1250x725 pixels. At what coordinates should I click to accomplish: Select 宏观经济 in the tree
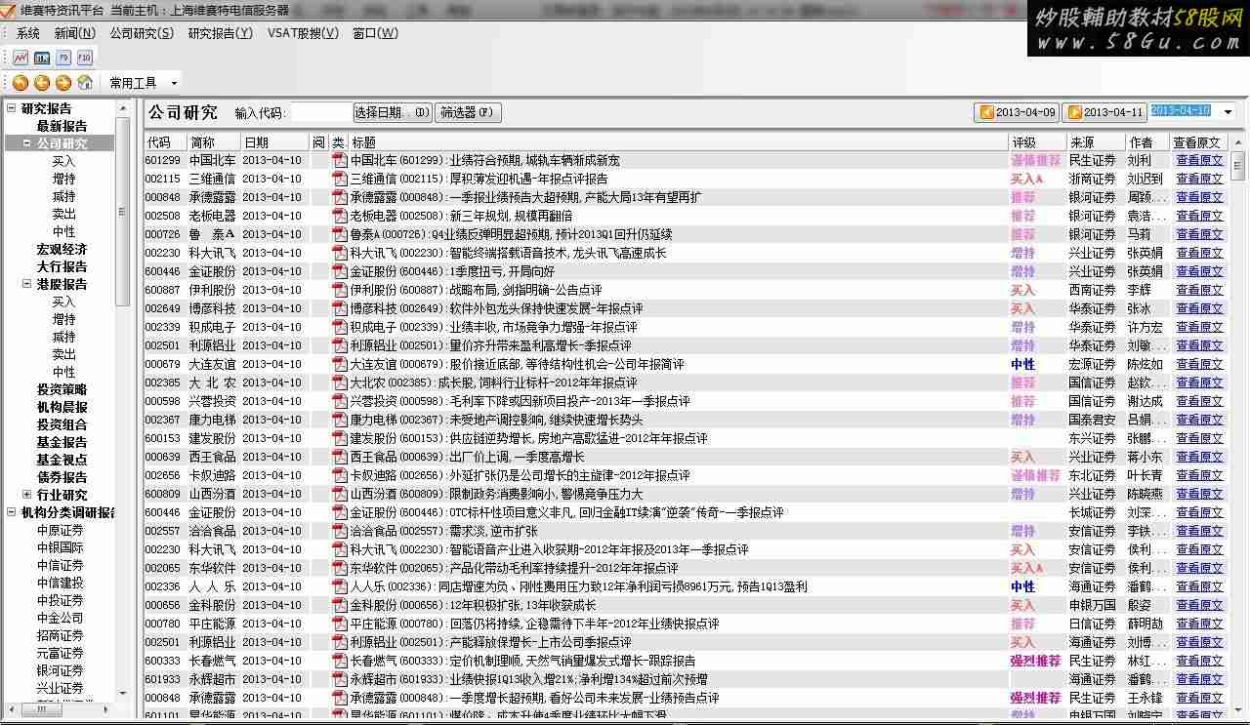[x=62, y=249]
